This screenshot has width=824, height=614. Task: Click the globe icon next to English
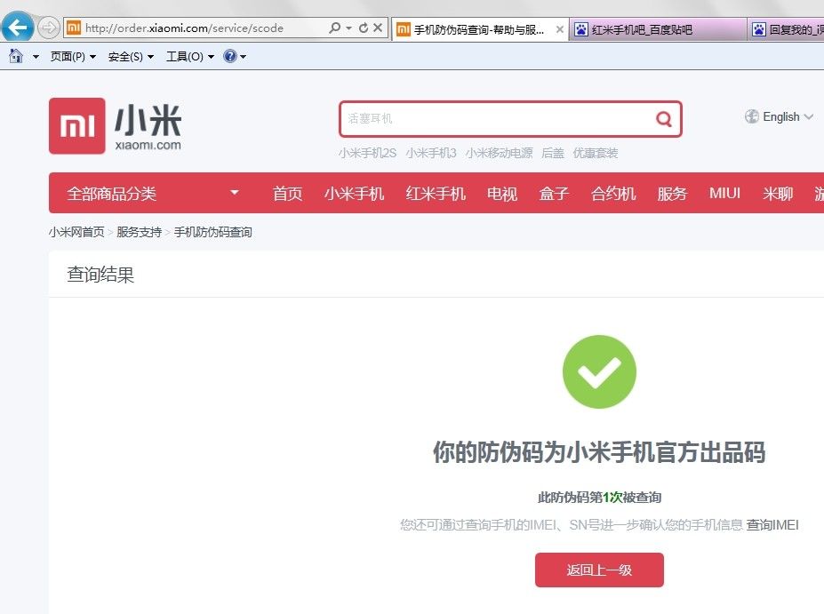coord(751,116)
